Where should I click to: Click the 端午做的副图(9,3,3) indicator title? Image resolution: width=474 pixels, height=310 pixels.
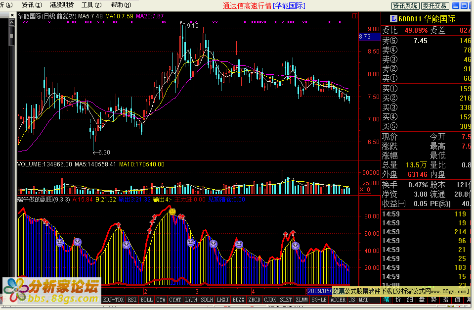coord(43,200)
